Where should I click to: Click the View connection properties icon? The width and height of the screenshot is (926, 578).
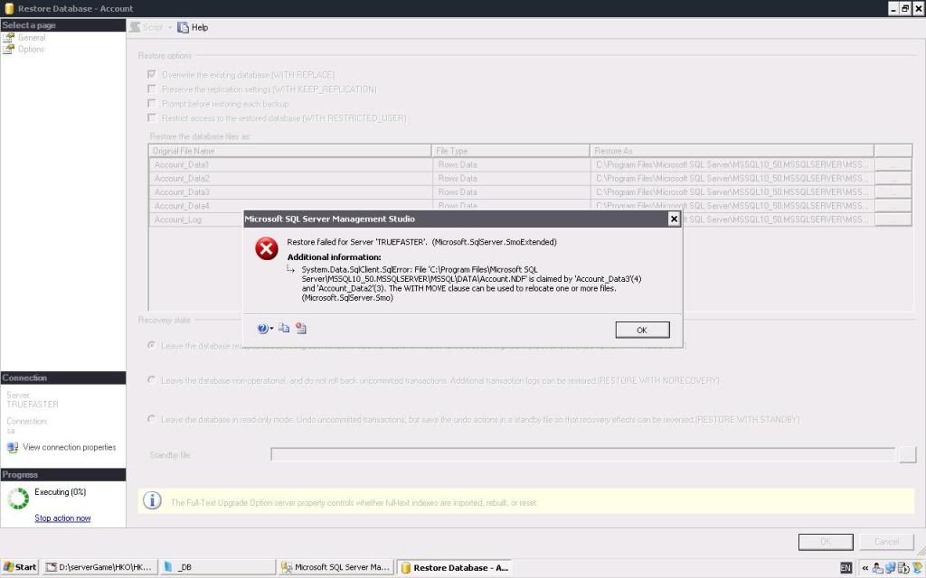pyautogui.click(x=13, y=447)
